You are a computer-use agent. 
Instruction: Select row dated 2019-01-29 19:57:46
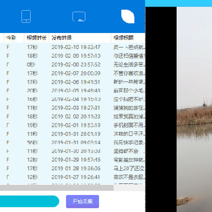72,160
